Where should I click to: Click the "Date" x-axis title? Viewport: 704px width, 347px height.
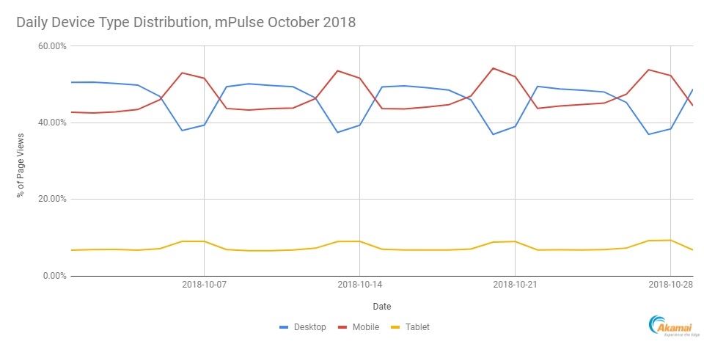tap(381, 306)
